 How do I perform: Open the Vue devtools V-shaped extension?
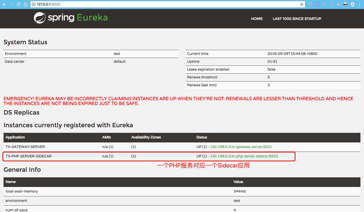[324, 4]
